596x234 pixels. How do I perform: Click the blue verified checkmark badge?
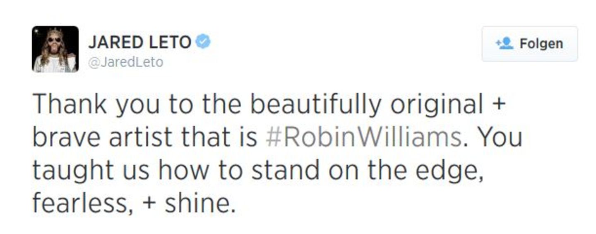tap(203, 42)
